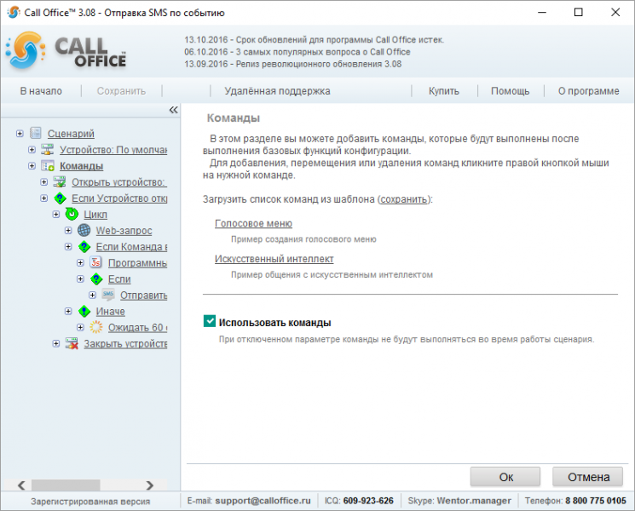Screen dimensions: 635x511
Task: Click the SMS Отправить icon
Action: tap(108, 295)
